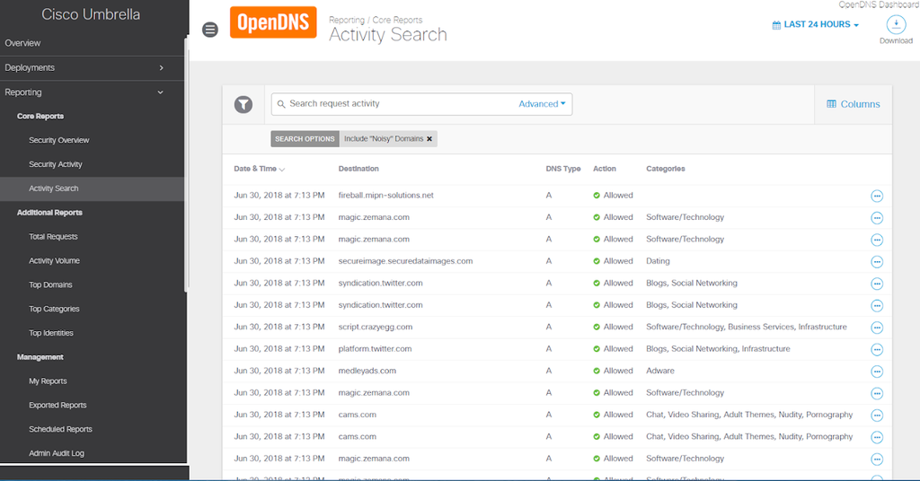Open the Columns selector
Screen dimensions: 920x481
tap(854, 104)
